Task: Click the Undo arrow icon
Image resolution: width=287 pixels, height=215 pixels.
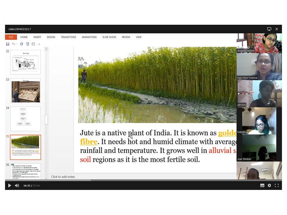Action: pyautogui.click(x=13, y=44)
